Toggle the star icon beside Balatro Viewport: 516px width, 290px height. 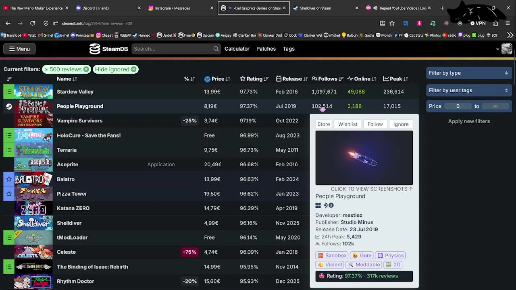tap(9, 179)
